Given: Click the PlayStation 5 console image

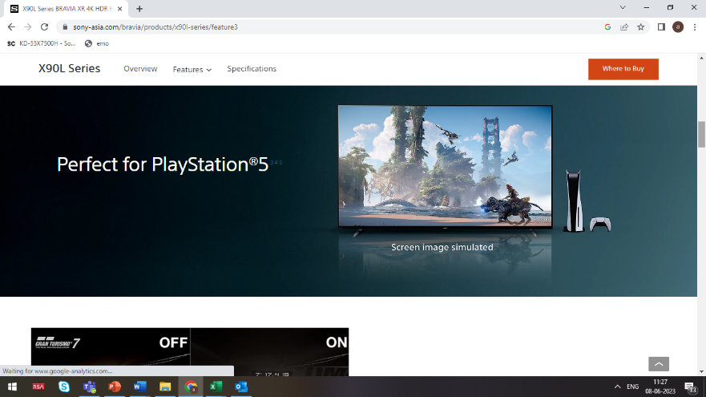Looking at the screenshot, I should tap(573, 201).
